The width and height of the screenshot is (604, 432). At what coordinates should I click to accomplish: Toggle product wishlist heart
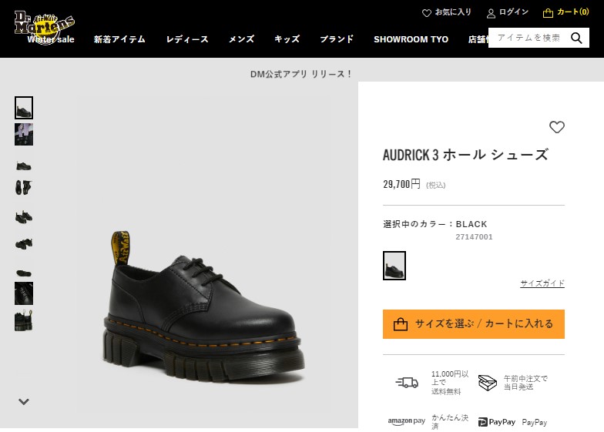pyautogui.click(x=556, y=127)
